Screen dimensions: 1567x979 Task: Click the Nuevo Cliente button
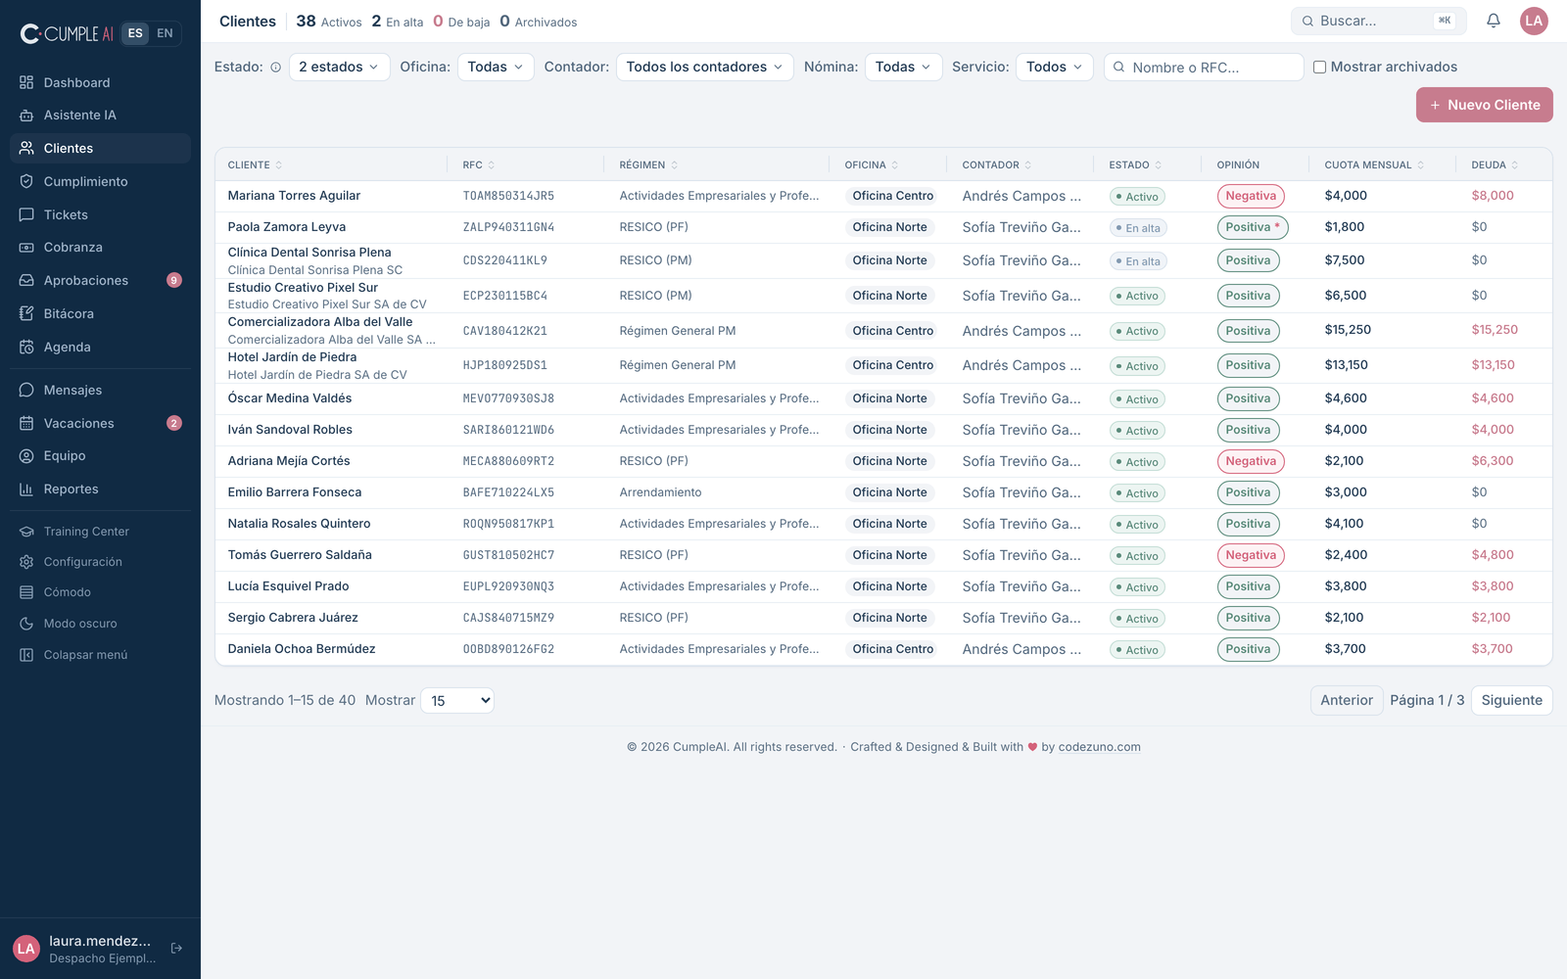1484,105
